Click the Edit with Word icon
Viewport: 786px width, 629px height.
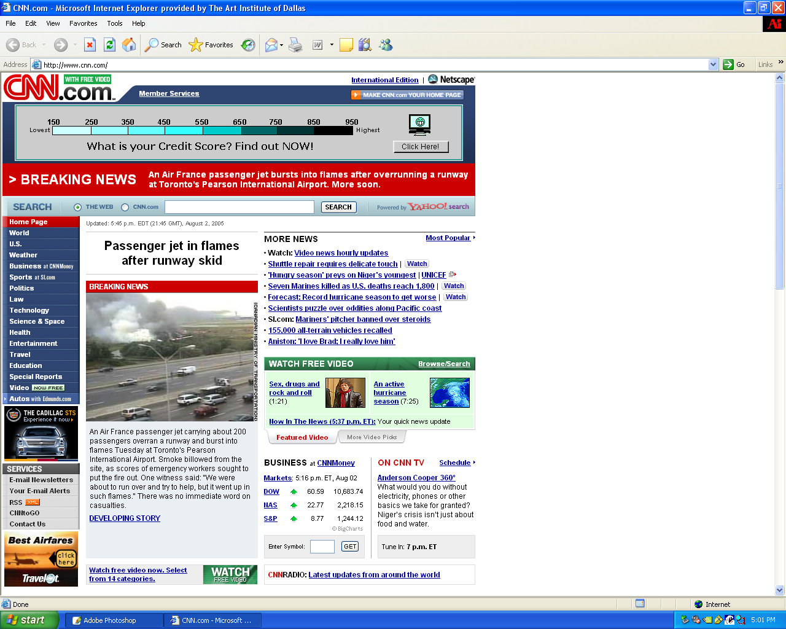317,45
